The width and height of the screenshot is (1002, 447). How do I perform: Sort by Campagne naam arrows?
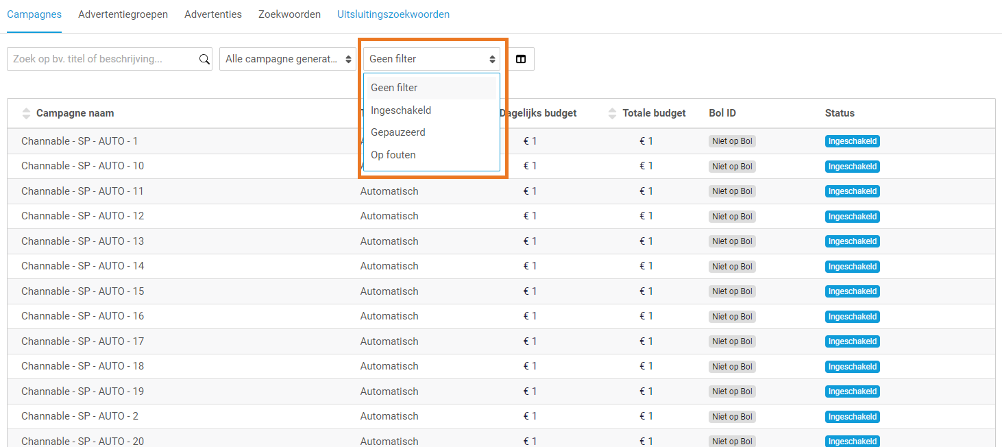[27, 113]
